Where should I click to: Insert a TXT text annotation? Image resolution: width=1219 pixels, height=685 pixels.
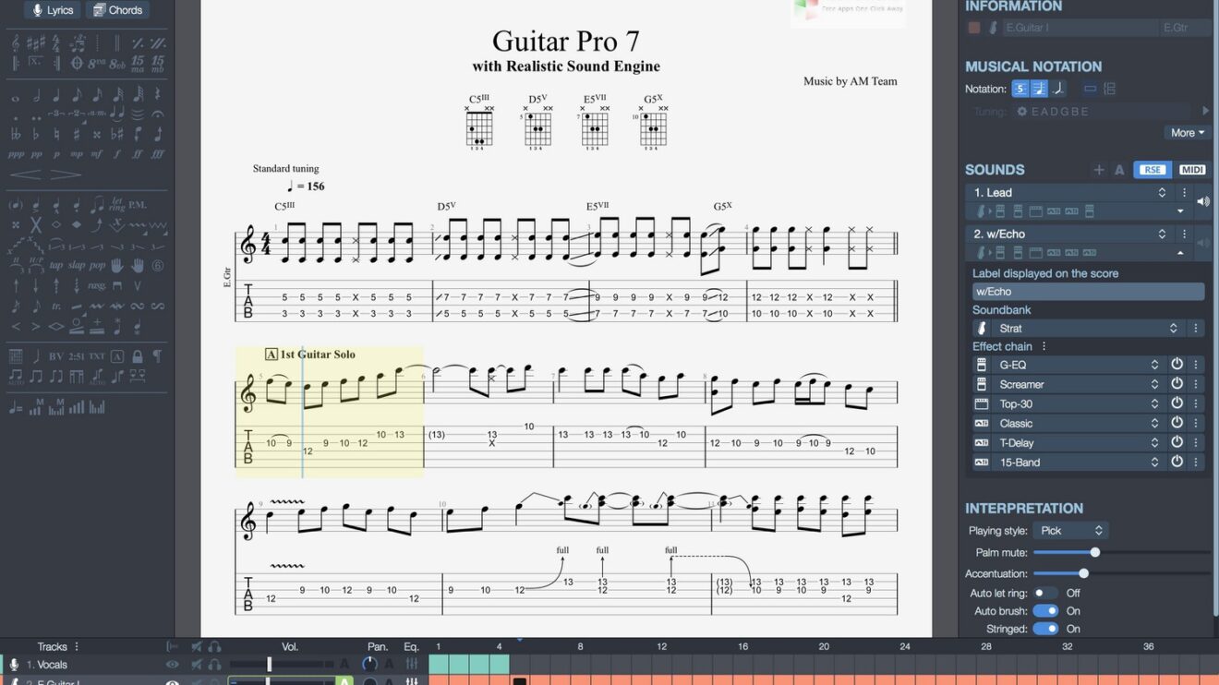(97, 356)
